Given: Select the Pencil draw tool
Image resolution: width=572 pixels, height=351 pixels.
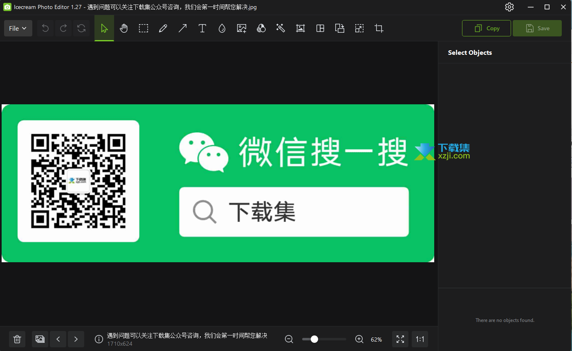Looking at the screenshot, I should click(163, 28).
